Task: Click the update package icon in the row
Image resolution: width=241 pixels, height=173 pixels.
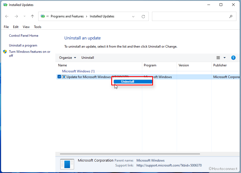Action: pos(64,77)
